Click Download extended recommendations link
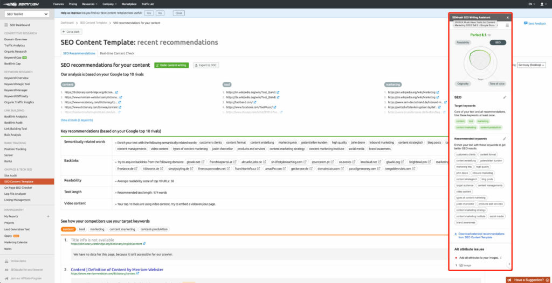 [x=481, y=236]
